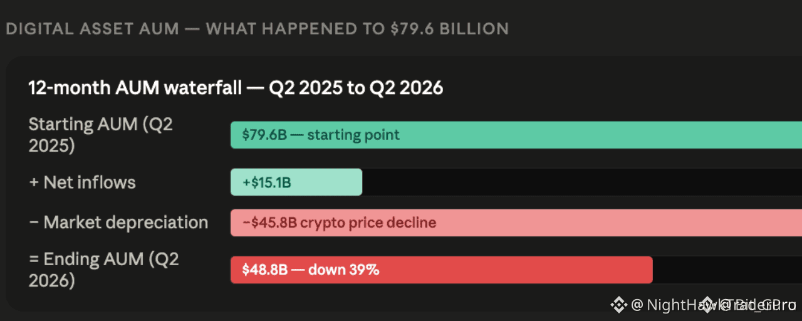Screen dimensions: 802x321
Task: Click the Digital Asset AUM section heading
Action: [257, 28]
